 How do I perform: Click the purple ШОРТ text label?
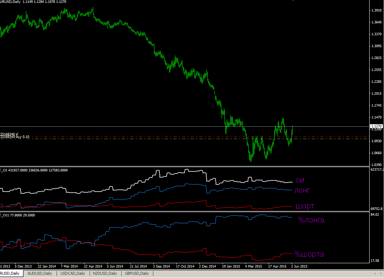305,206
